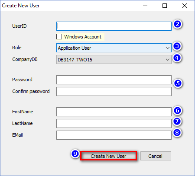Select the Password input field

tap(114, 80)
